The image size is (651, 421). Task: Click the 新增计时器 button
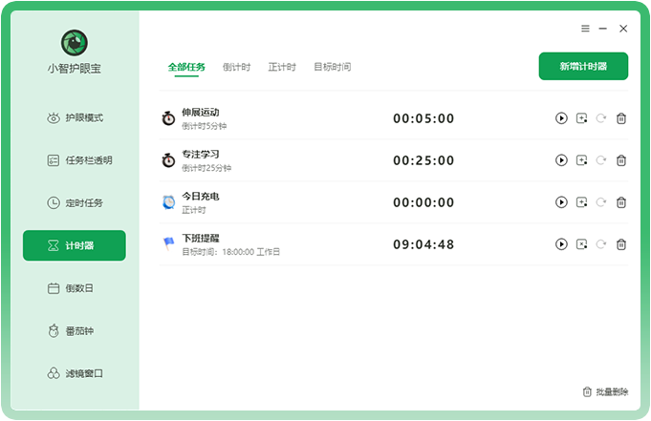pyautogui.click(x=583, y=66)
